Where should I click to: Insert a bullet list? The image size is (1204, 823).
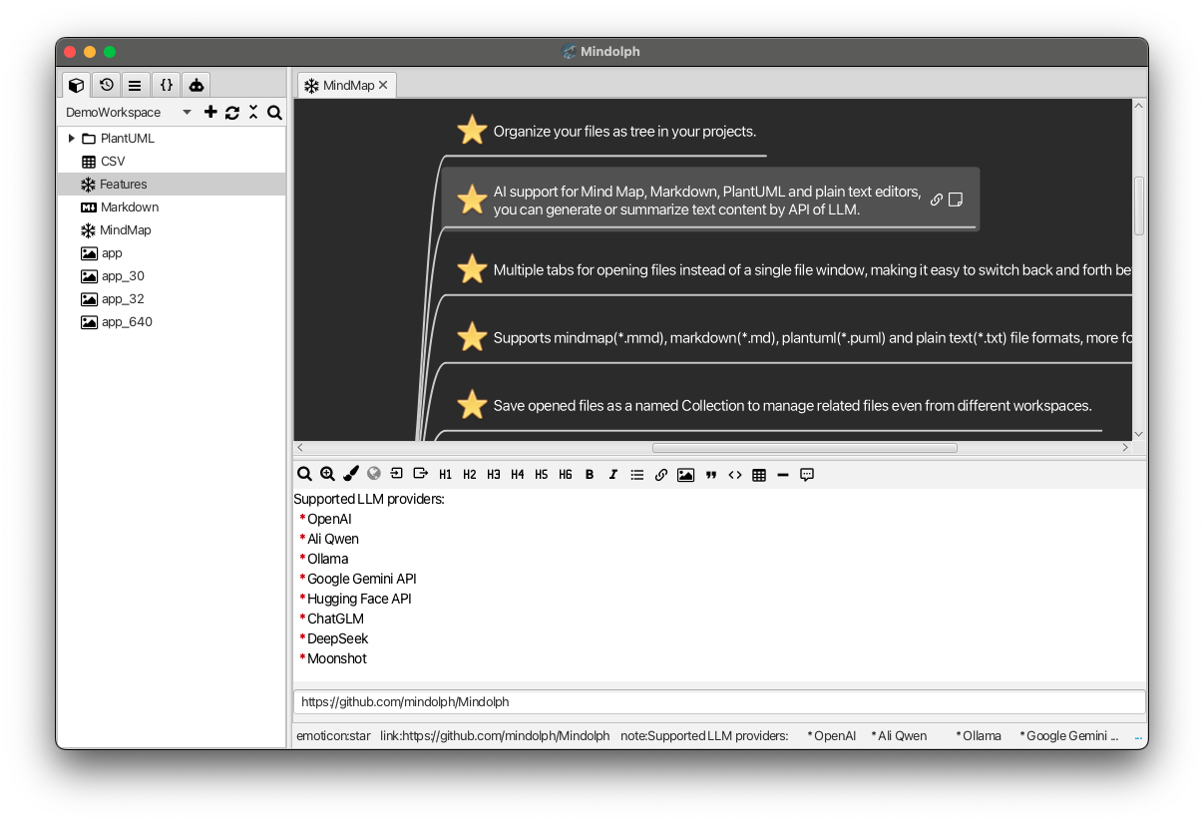(x=637, y=475)
